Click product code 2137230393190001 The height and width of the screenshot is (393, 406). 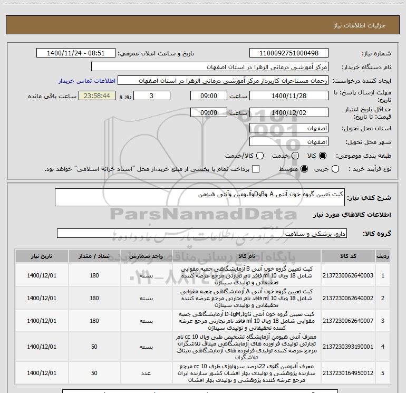pos(348,347)
